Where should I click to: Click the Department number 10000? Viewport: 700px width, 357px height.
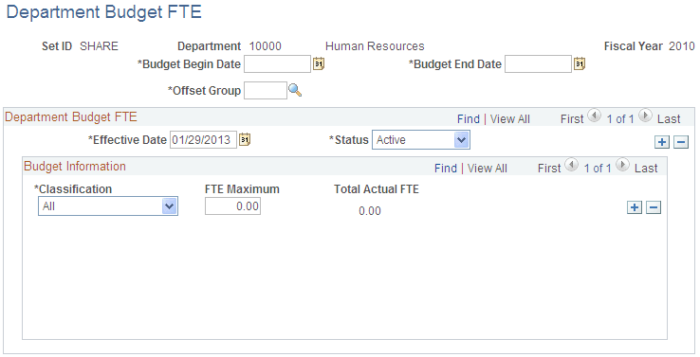266,46
